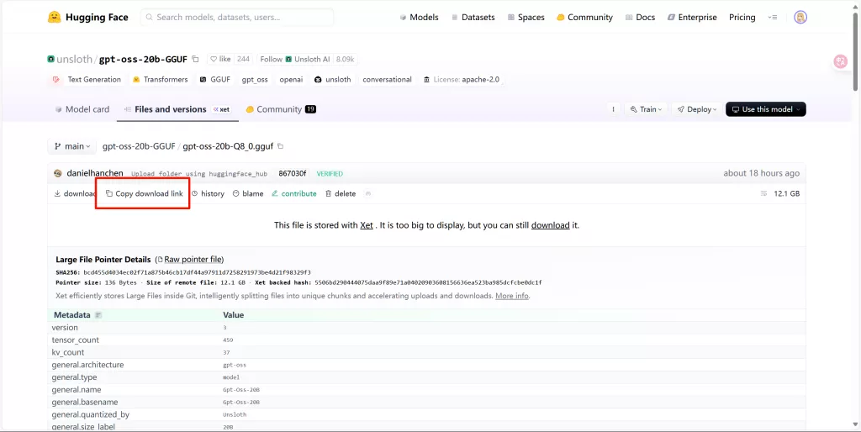This screenshot has height=432, width=861.
Task: Click the 8.09k followers count
Action: [x=346, y=60]
